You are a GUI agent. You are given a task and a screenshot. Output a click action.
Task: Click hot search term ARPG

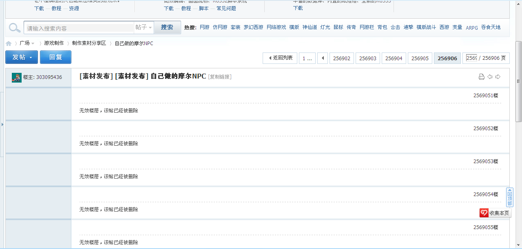pyautogui.click(x=472, y=28)
